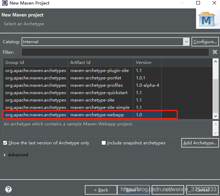
Task: Maximize the New Maven Project window
Action: 198,3
